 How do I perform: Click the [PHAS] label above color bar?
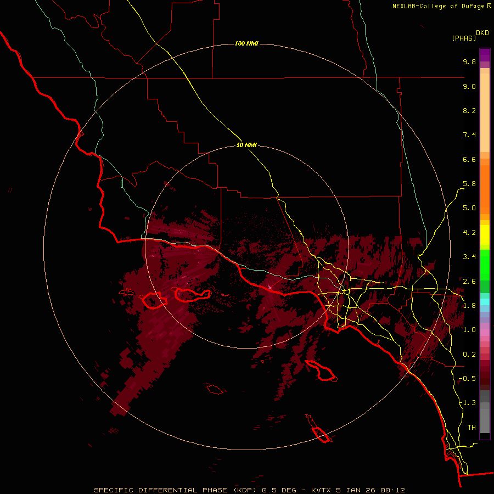pos(464,38)
